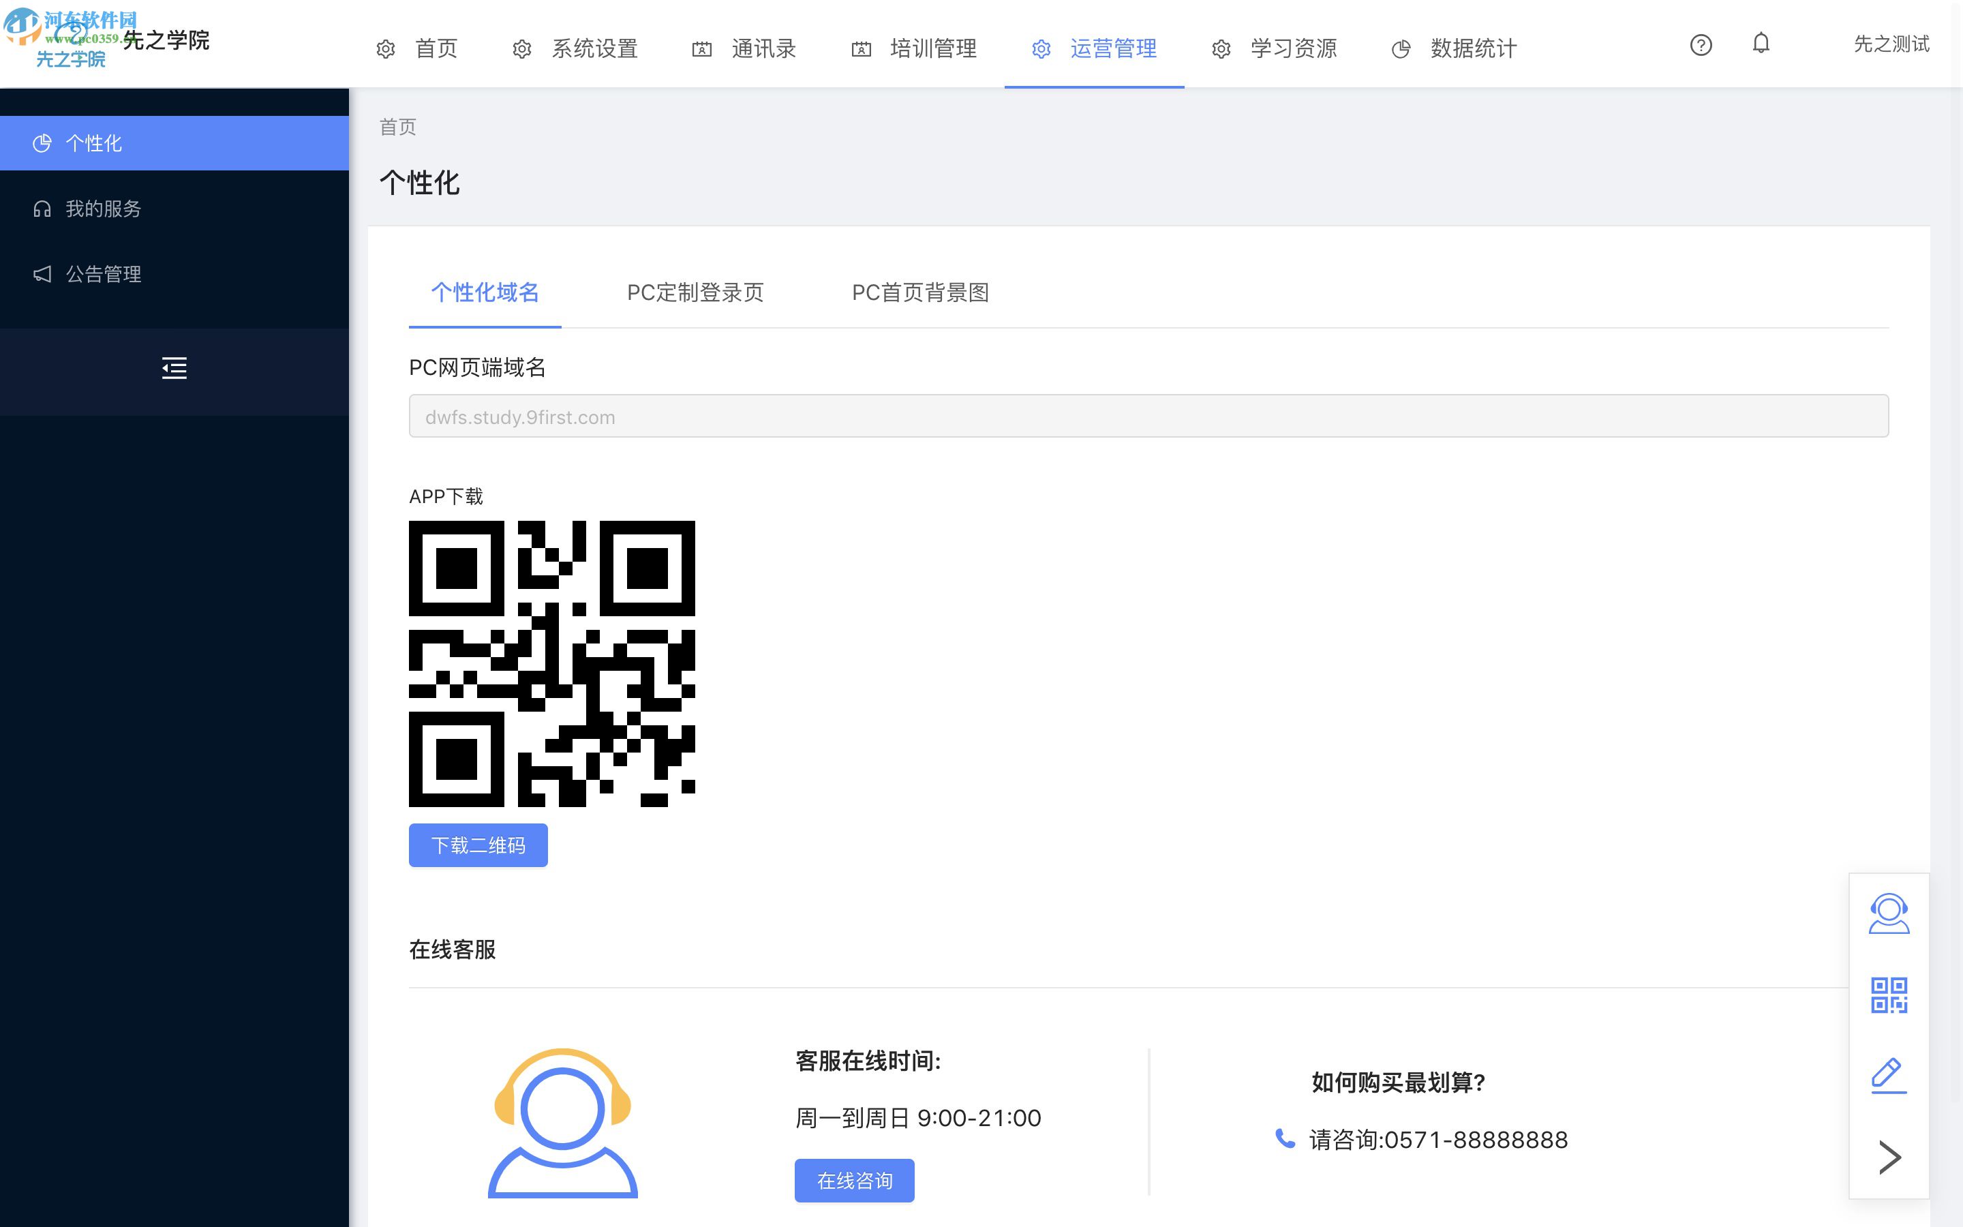Viewport: 1963px width, 1227px height.
Task: Click the 如何购买最划算? heading
Action: coord(1398,1082)
